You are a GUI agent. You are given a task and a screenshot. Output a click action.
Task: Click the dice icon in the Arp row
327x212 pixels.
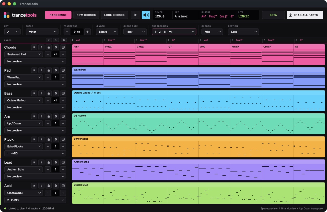coord(63,116)
